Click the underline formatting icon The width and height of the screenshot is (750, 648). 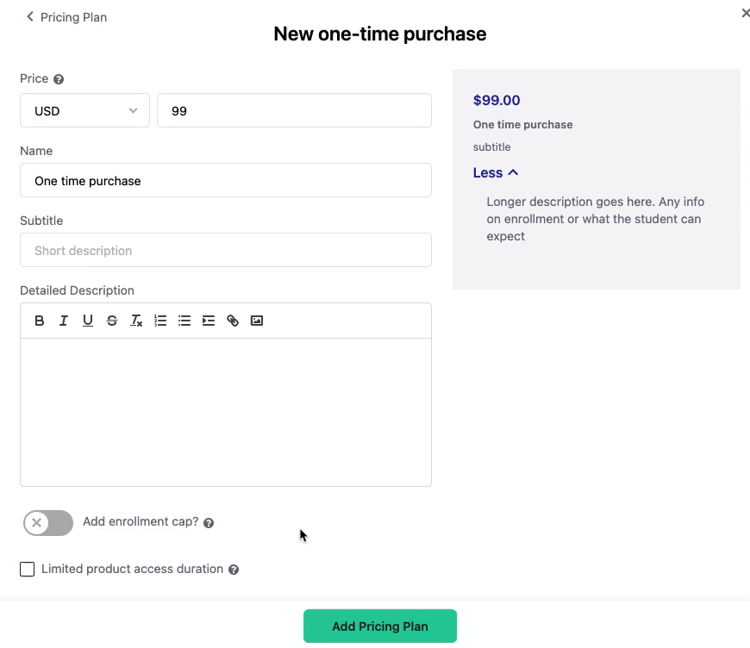coord(88,321)
